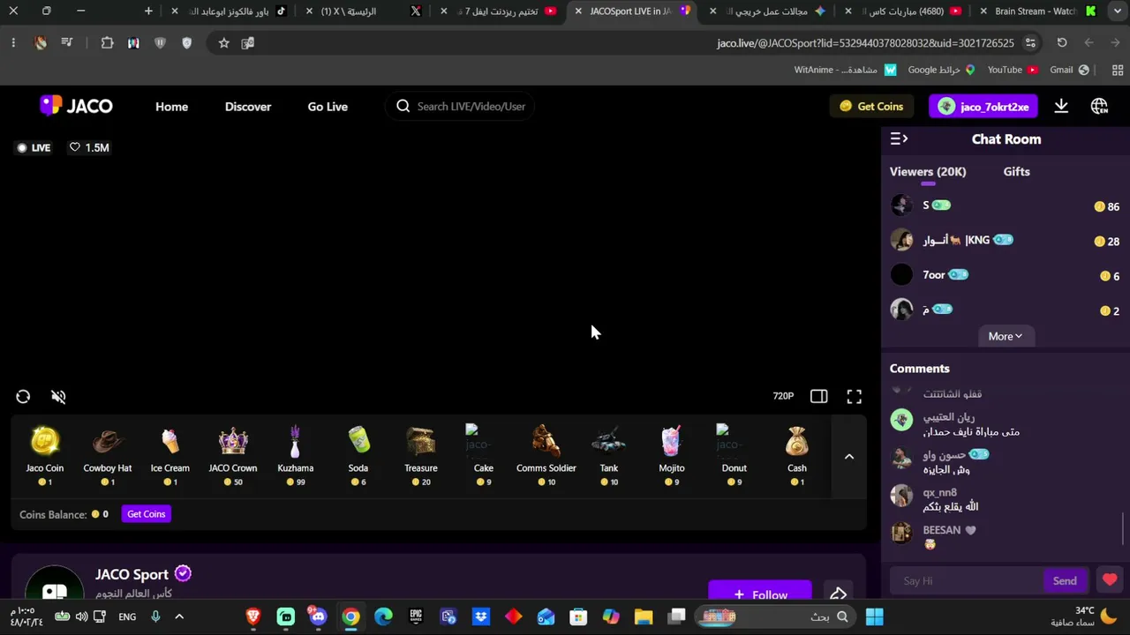The image size is (1130, 635).
Task: Unmute the live stream audio
Action: pyautogui.click(x=58, y=397)
